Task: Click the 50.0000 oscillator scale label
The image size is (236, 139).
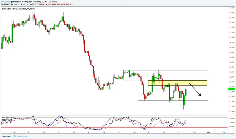Action: click(231, 123)
